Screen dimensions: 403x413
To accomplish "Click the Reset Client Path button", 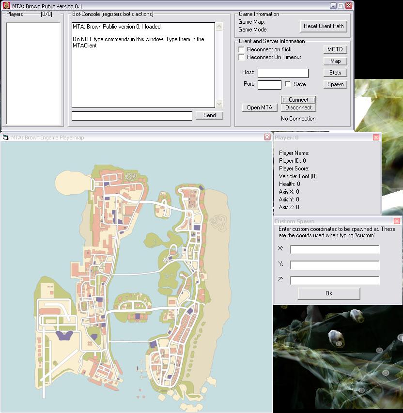I will pos(323,26).
